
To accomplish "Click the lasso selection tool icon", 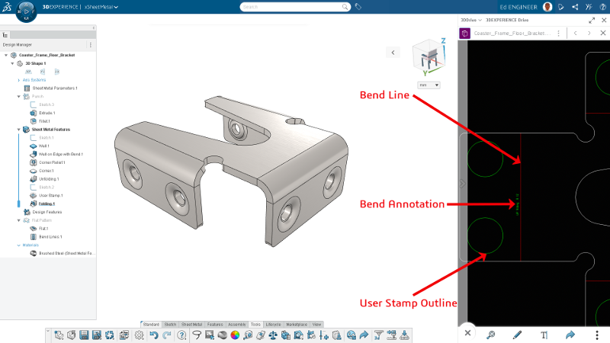I will coord(196,335).
